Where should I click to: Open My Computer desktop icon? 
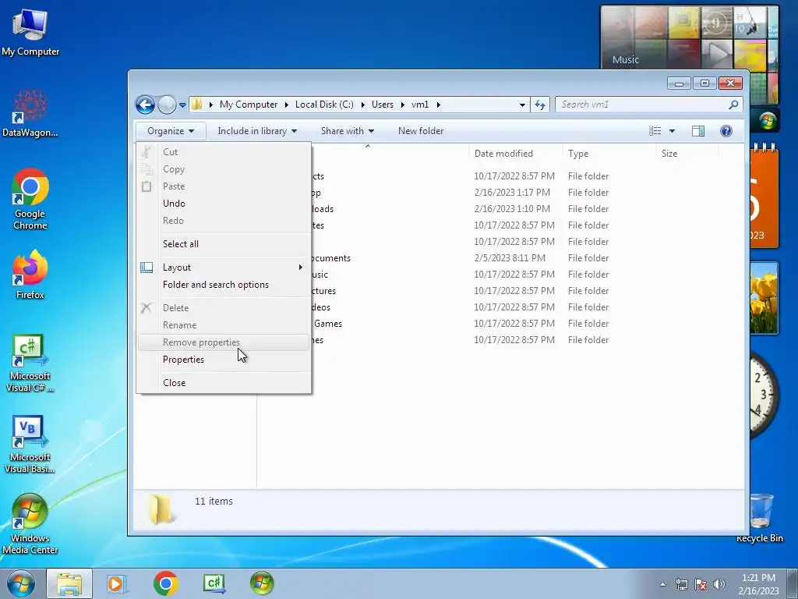30,33
